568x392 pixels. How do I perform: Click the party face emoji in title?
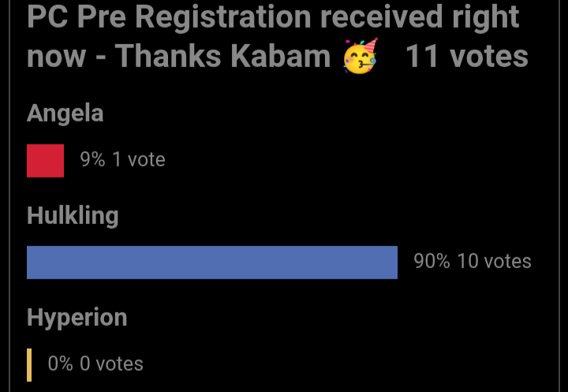361,56
